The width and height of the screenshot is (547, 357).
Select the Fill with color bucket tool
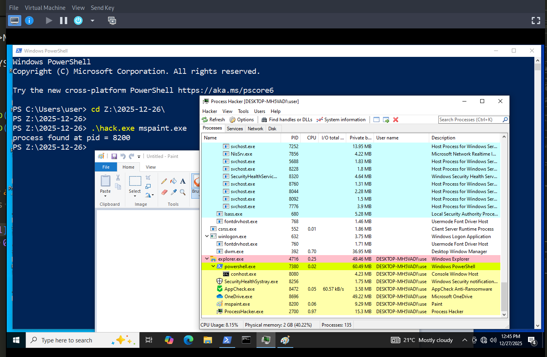pyautogui.click(x=174, y=181)
